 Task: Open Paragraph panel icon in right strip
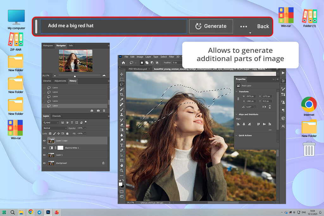coord(283,110)
